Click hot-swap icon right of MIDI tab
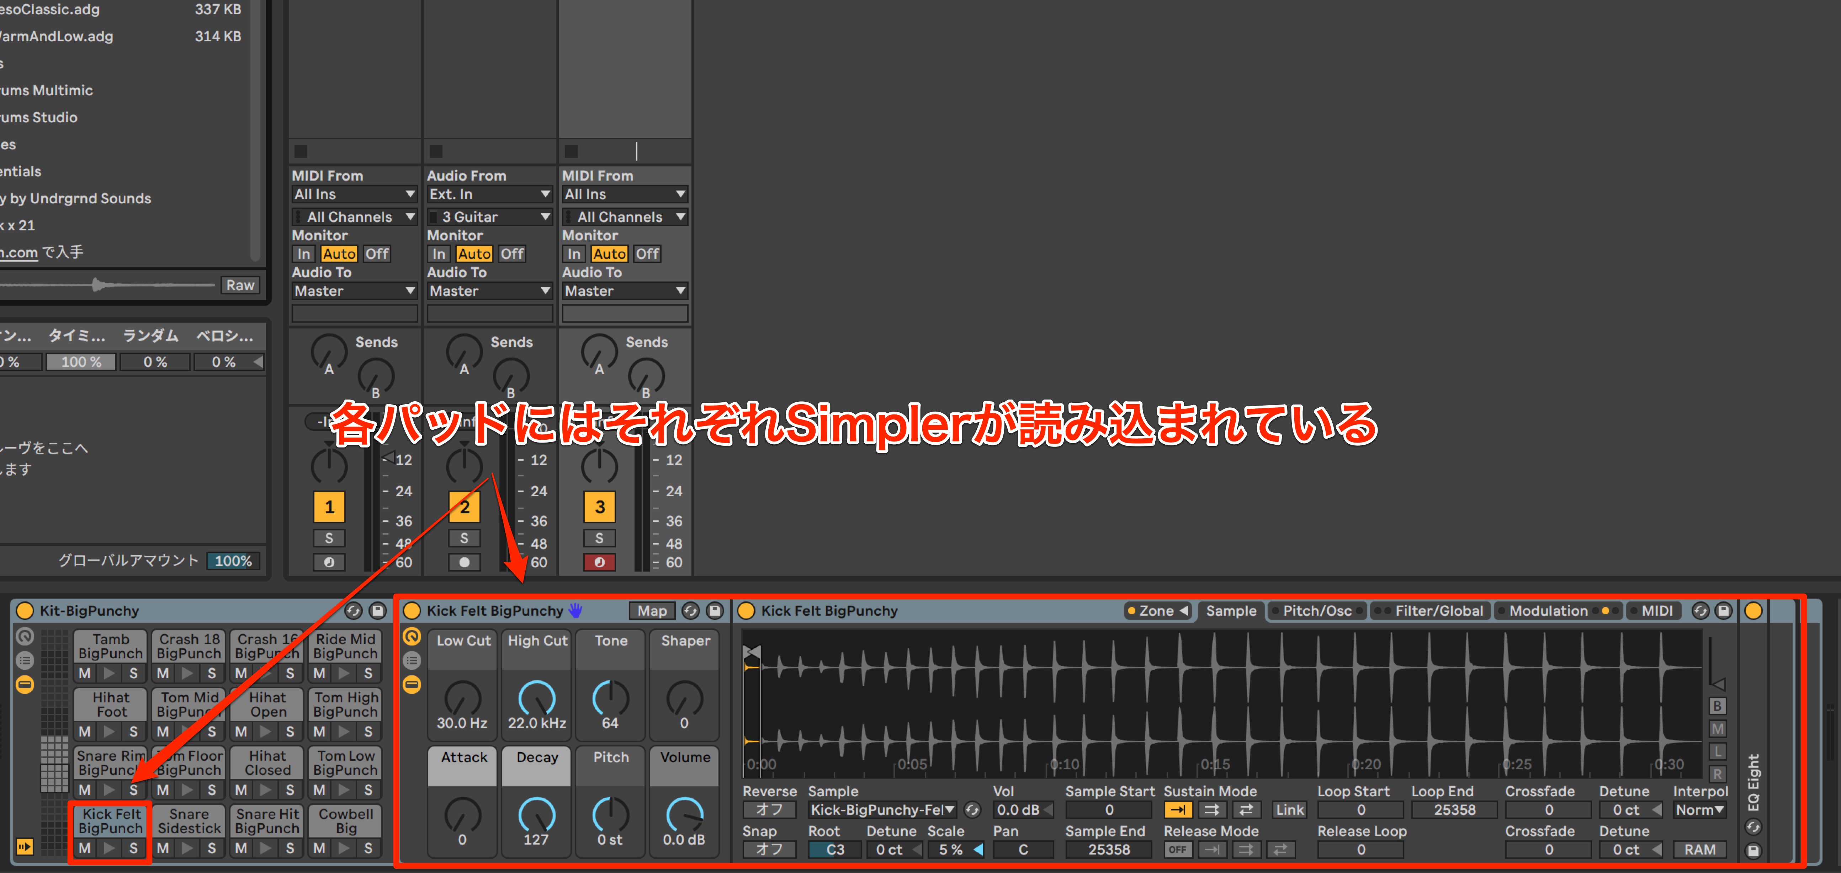The width and height of the screenshot is (1841, 873). [1701, 611]
